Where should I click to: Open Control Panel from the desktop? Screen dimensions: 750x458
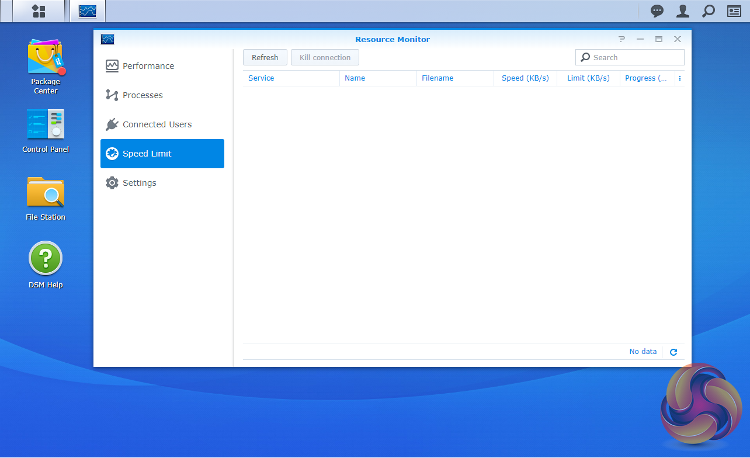click(x=46, y=125)
